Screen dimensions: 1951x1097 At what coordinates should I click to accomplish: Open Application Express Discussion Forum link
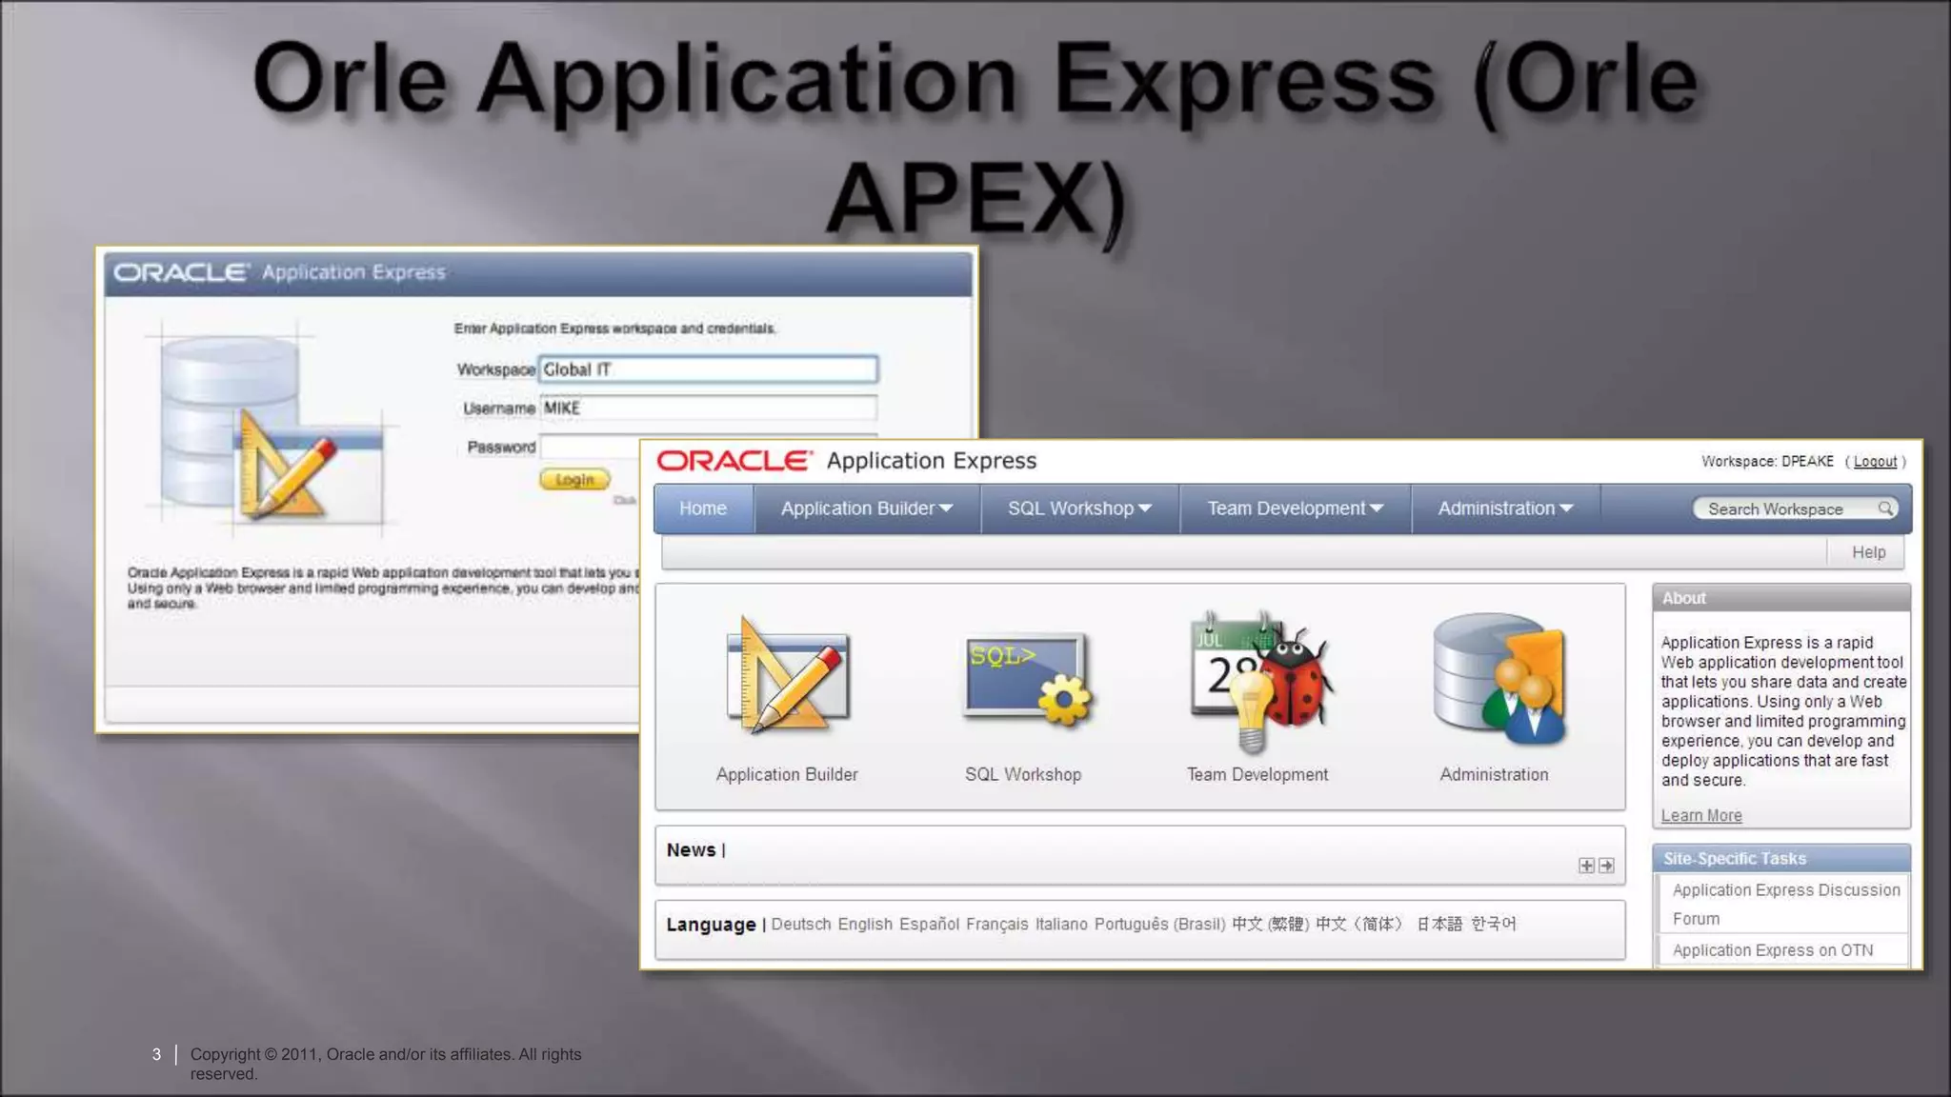coord(1786,904)
